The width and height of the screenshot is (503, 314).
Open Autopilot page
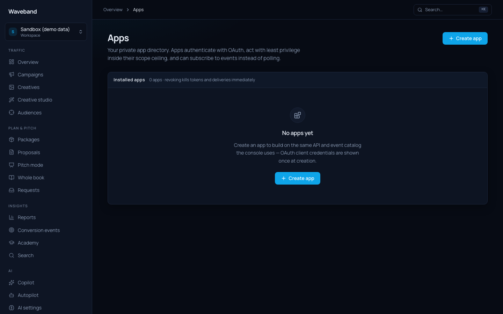coord(46,295)
